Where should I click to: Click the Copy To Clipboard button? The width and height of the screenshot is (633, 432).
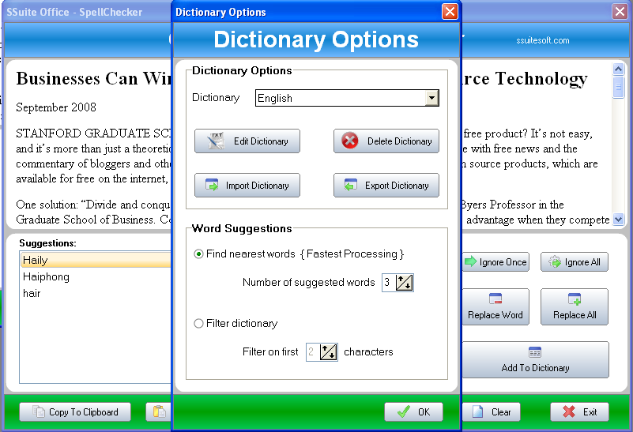click(75, 412)
